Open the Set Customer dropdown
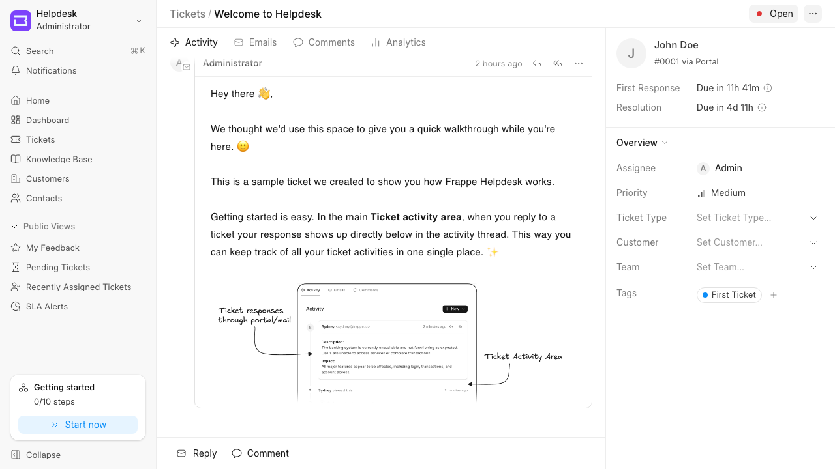This screenshot has width=835, height=469. (x=757, y=242)
